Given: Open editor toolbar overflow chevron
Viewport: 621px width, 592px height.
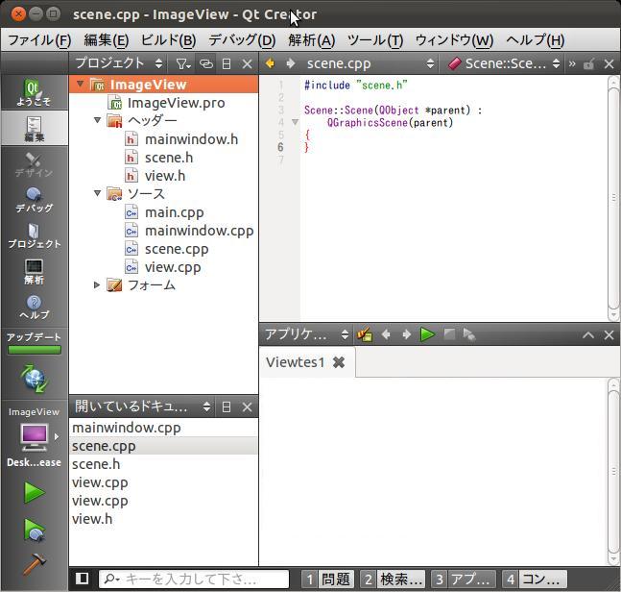Looking at the screenshot, I should (x=572, y=63).
